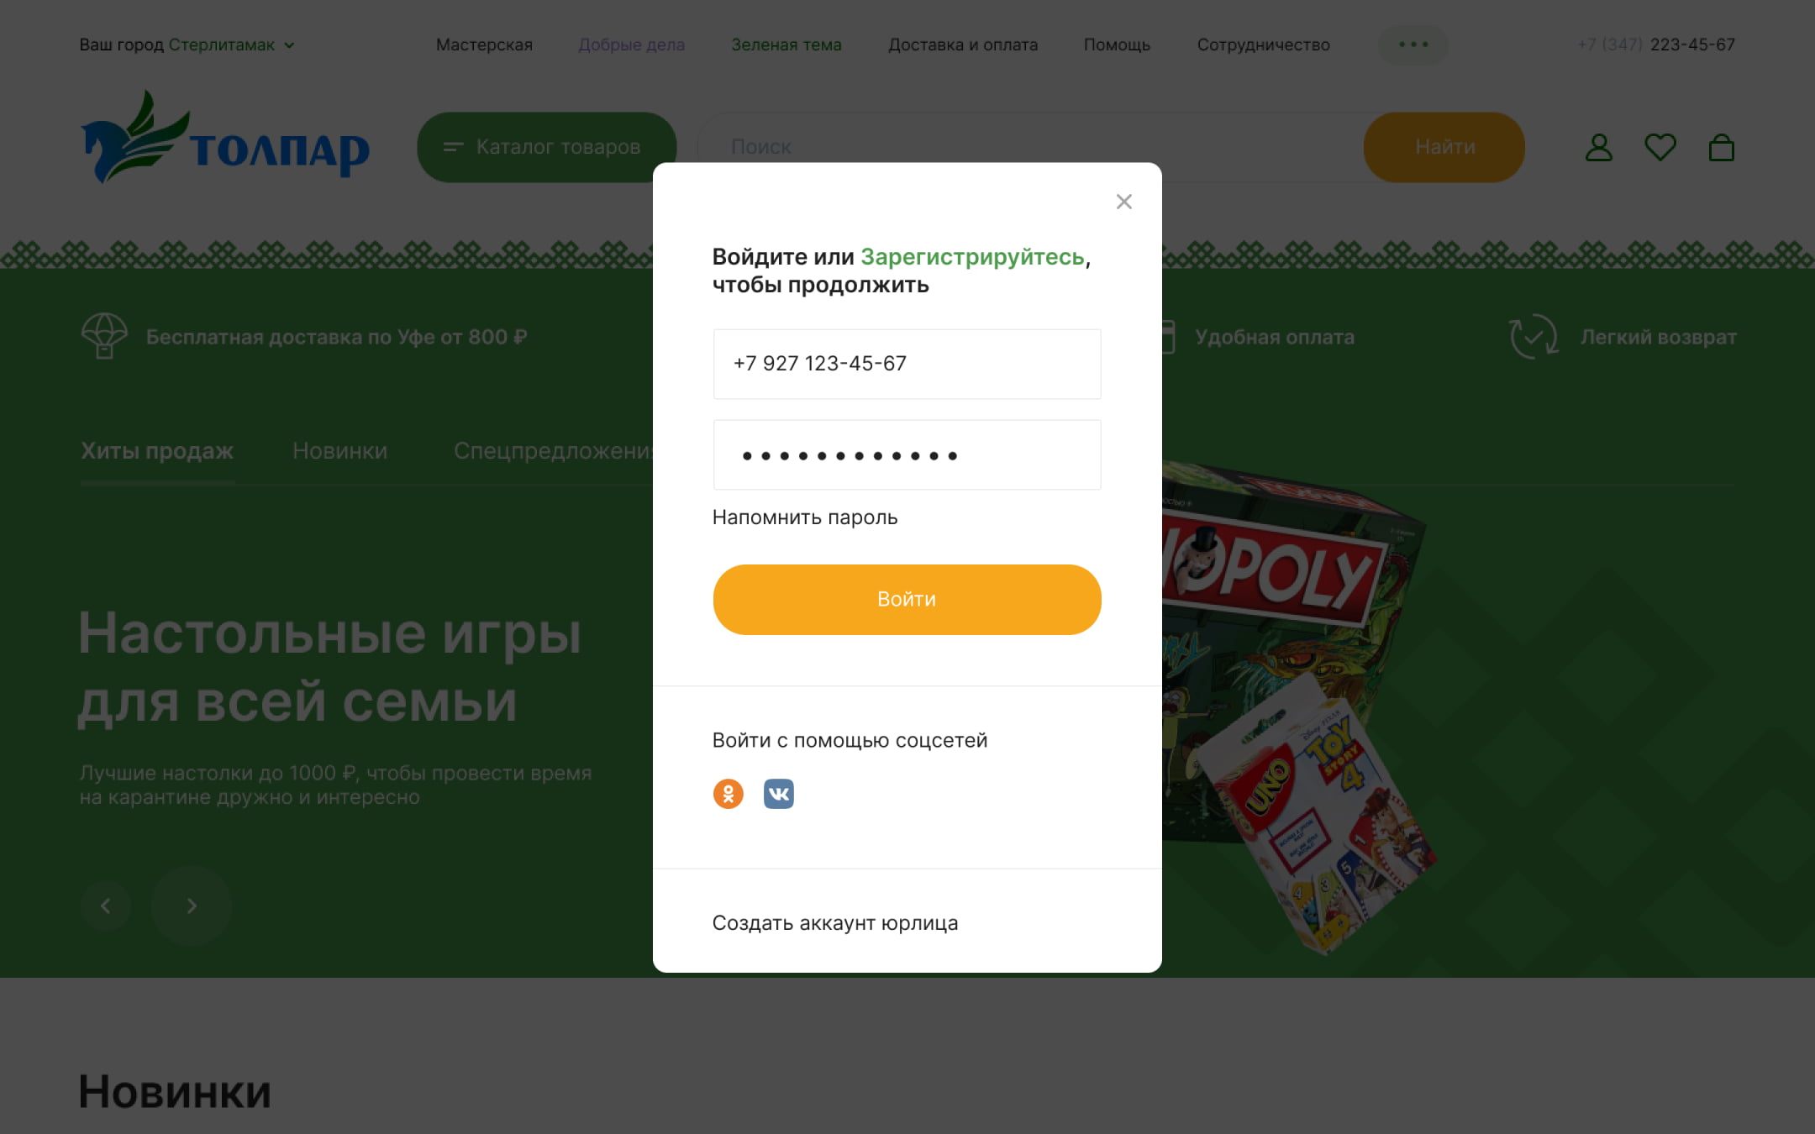Sign in with Odnoklassniki icon
This screenshot has width=1815, height=1134.
pyautogui.click(x=728, y=793)
